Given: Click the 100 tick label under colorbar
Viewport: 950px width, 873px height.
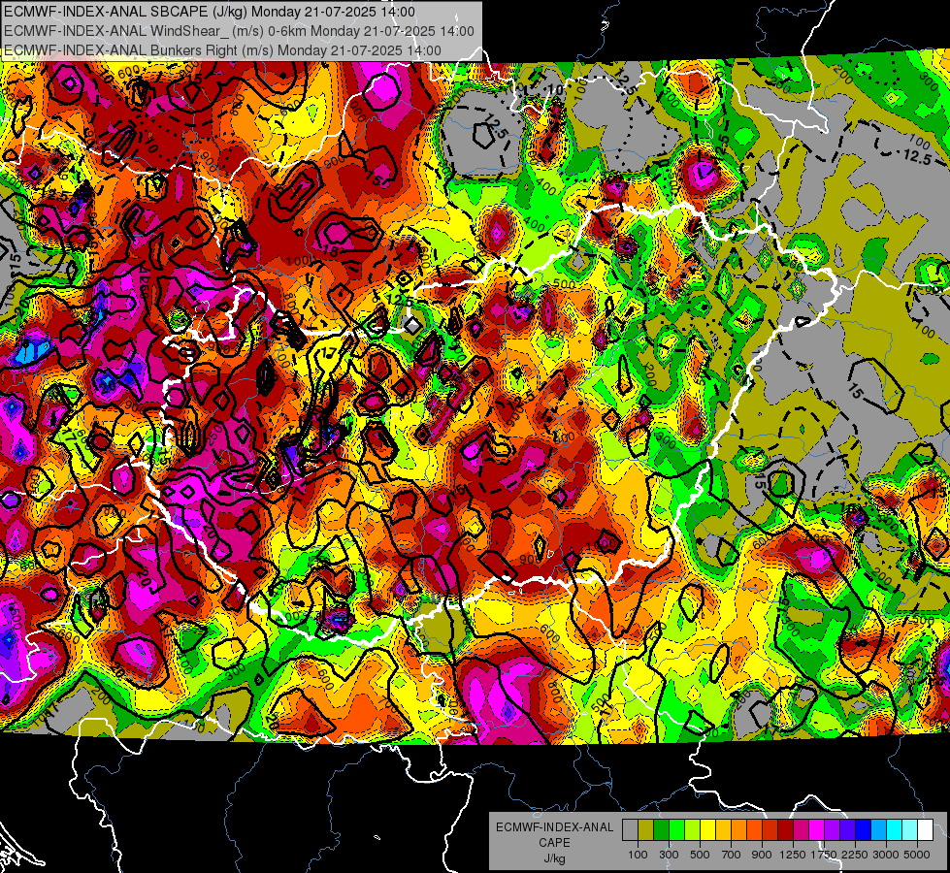Looking at the screenshot, I should click(x=638, y=855).
